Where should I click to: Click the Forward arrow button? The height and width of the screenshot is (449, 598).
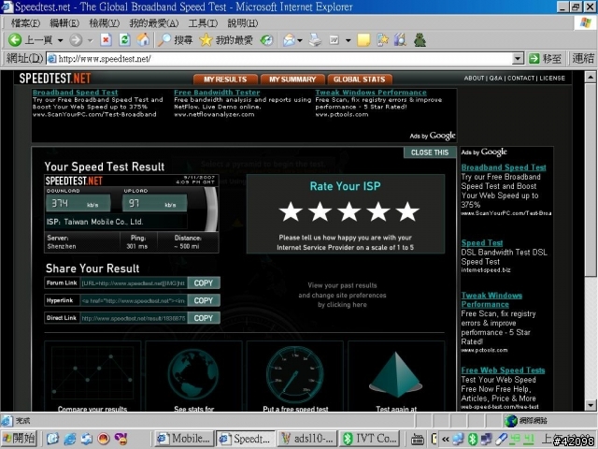[76, 39]
